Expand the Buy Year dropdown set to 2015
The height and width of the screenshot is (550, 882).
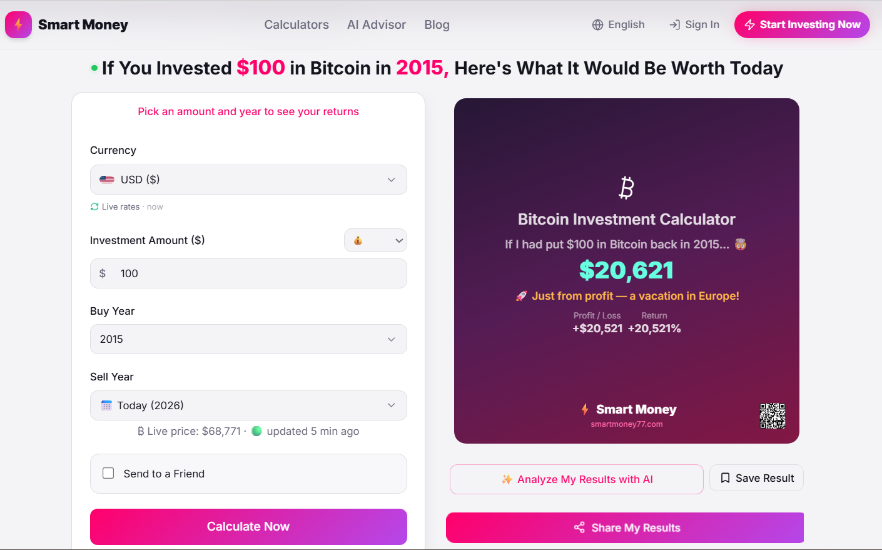[x=248, y=339]
